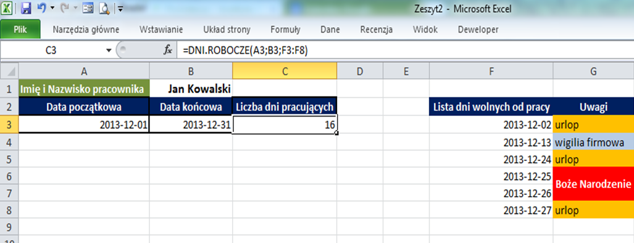The height and width of the screenshot is (243, 634).
Task: Open the redo history dropdown arrow
Action: tap(75, 8)
